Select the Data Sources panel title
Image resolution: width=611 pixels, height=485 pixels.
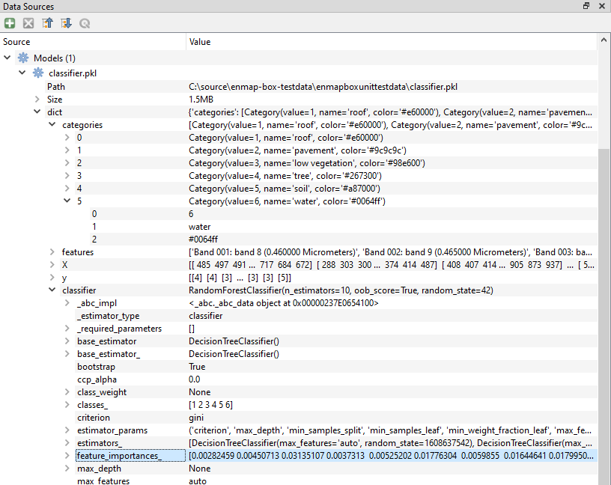pyautogui.click(x=28, y=6)
